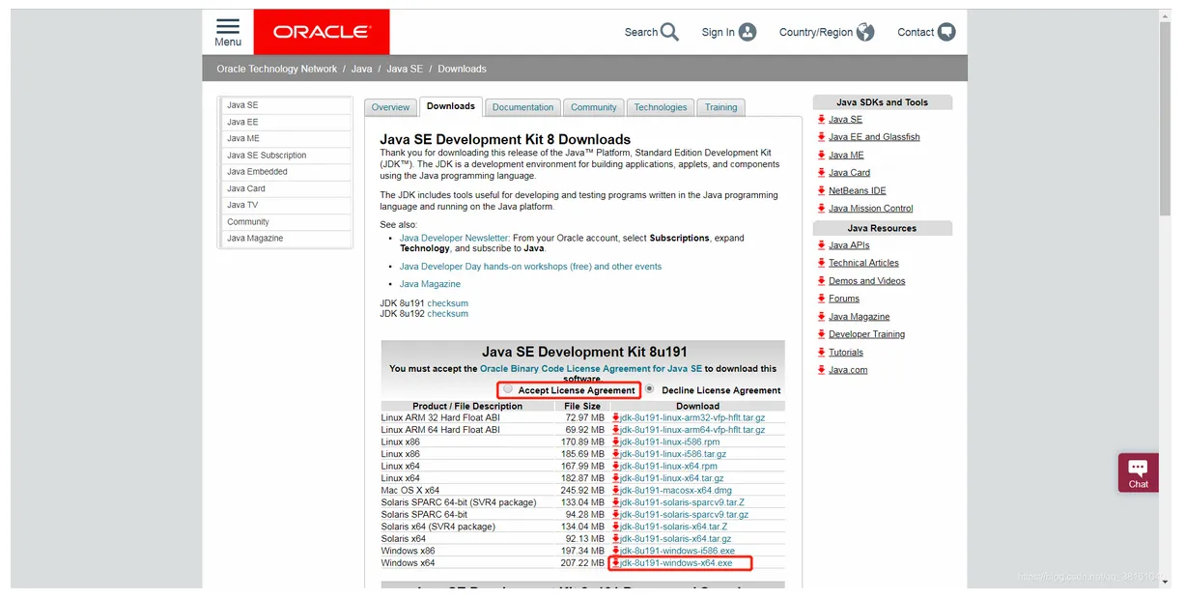The width and height of the screenshot is (1185, 599).
Task: Click download arrow beside Java SE sidebar link
Action: (821, 120)
